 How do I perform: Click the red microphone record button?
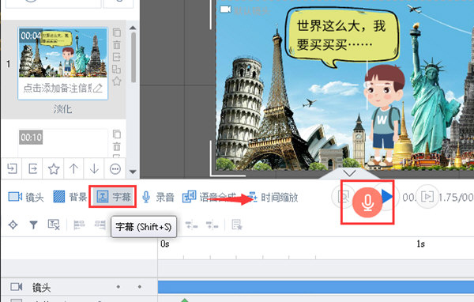(367, 202)
